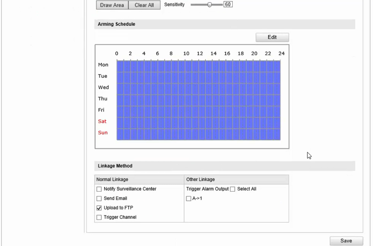
Task: Click the hour 12 label above the schedule
Action: [x=200, y=53]
